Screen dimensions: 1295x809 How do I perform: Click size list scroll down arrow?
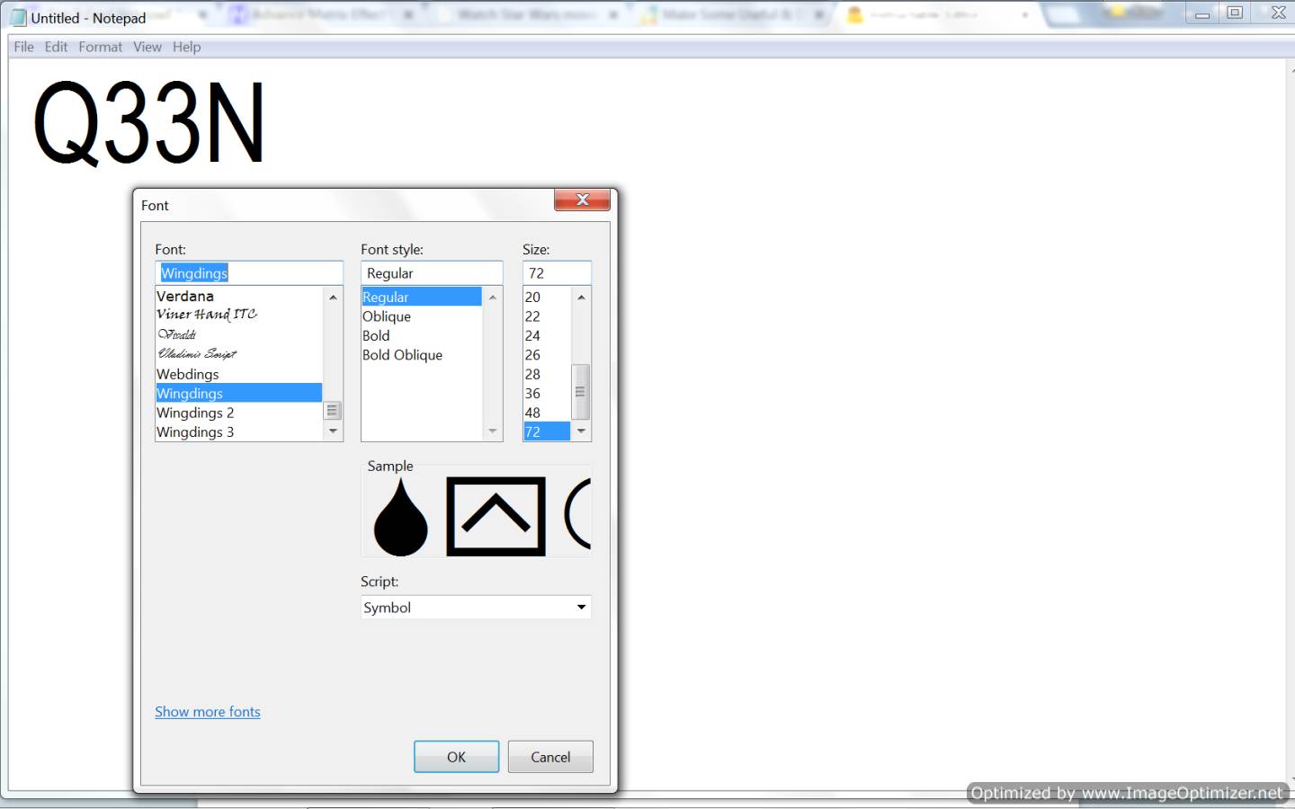(x=581, y=431)
